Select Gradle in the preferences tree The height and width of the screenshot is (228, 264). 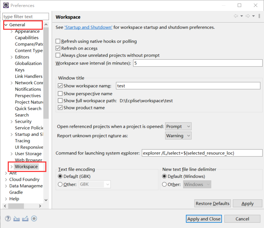pos(16,192)
